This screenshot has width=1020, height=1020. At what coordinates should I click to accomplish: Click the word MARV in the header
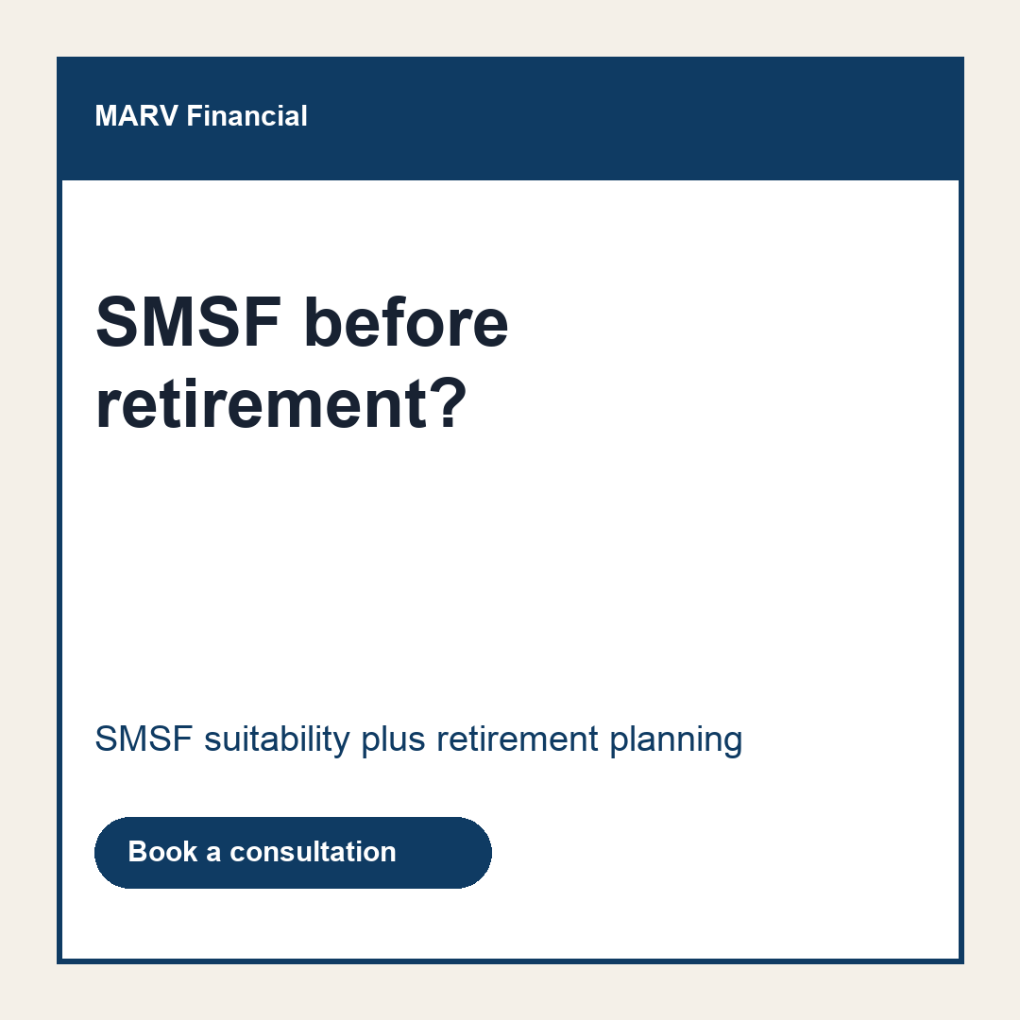[136, 116]
